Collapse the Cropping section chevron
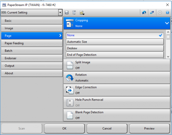The height and width of the screenshot is (135, 172). (x=167, y=23)
